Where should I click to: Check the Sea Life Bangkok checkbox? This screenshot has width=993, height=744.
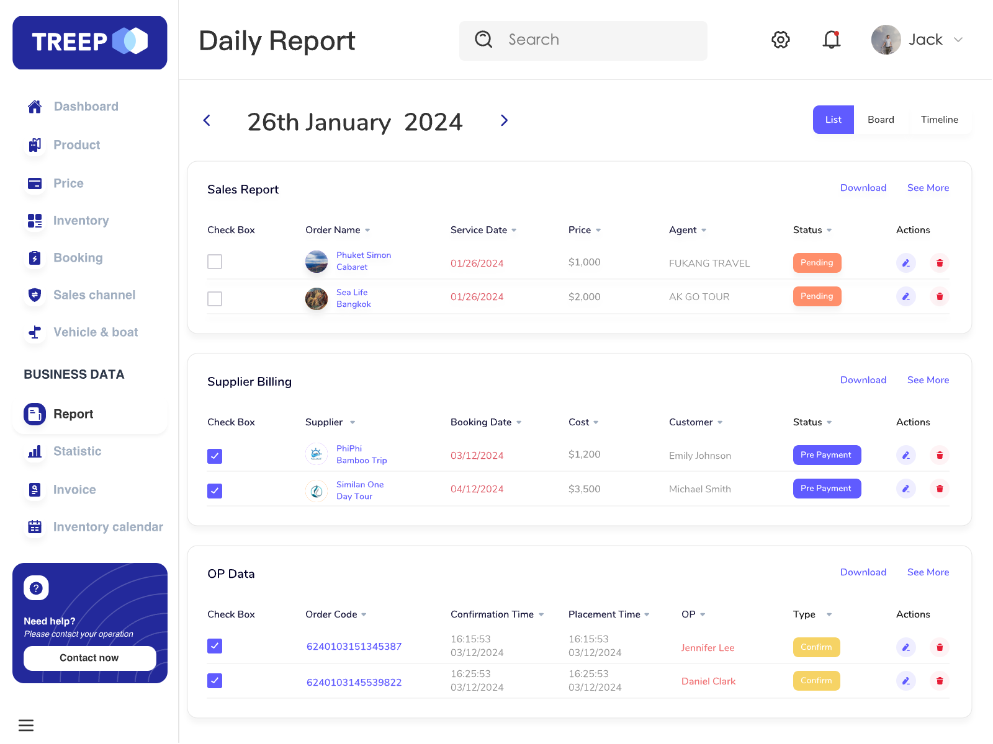215,299
